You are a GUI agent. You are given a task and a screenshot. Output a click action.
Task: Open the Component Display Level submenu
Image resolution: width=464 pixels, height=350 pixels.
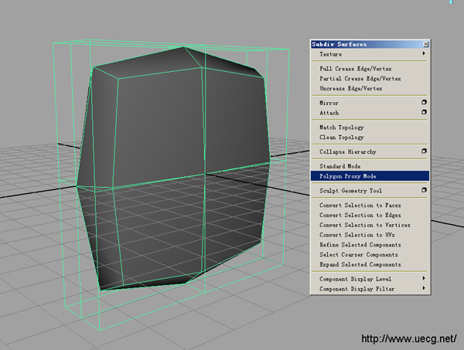click(x=370, y=279)
